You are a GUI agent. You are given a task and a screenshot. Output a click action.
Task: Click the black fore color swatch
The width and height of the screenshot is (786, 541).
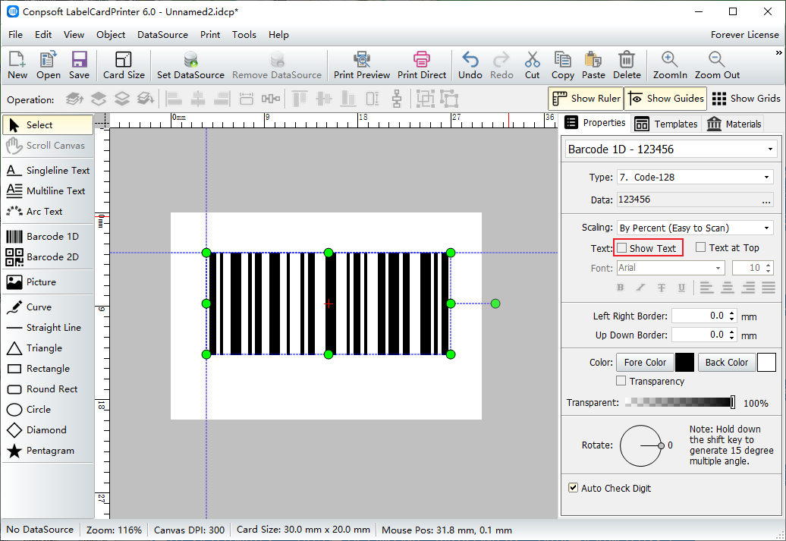tap(685, 362)
